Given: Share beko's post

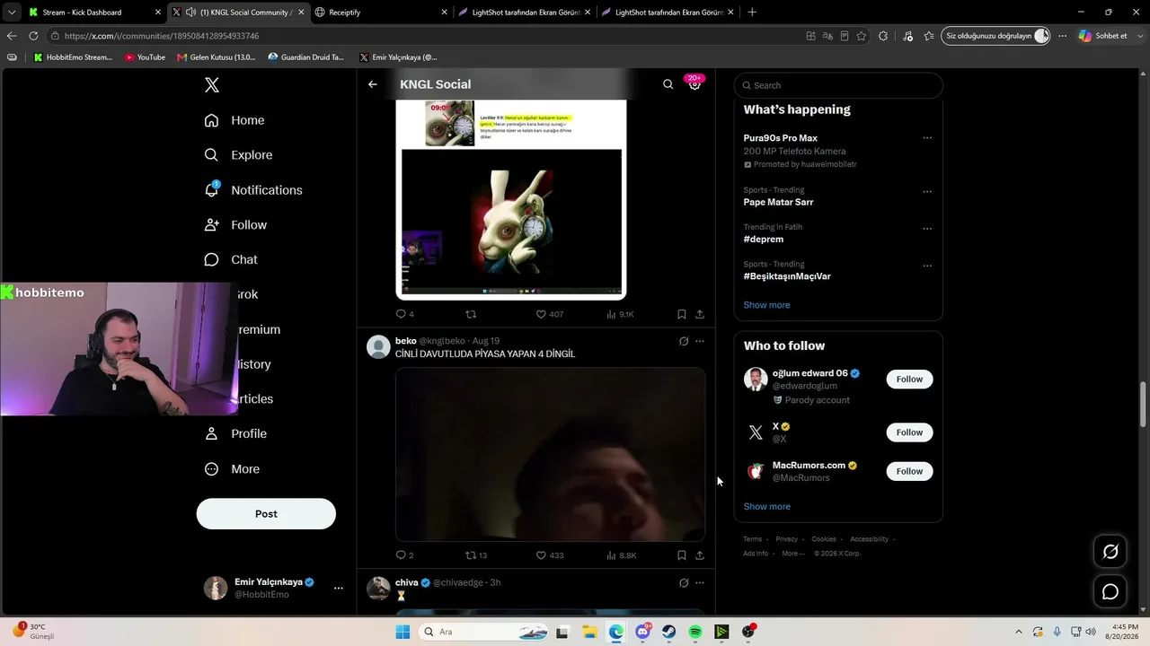Looking at the screenshot, I should pos(700,555).
